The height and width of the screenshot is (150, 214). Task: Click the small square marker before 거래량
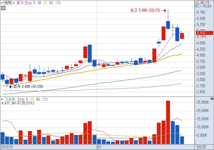click(2, 99)
